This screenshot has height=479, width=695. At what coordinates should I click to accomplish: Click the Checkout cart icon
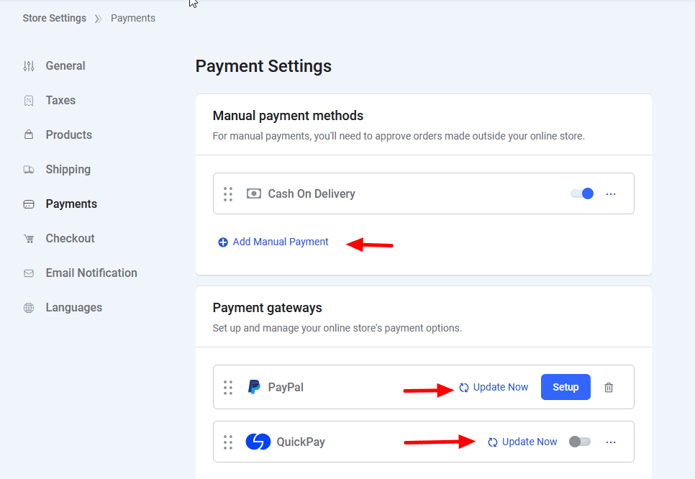29,239
